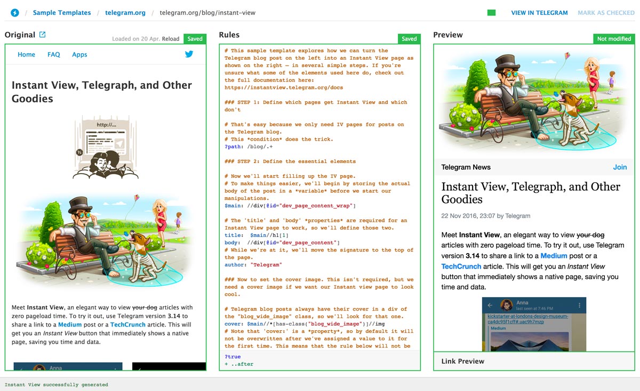
Task: Open the Sample Templates breadcrumb
Action: 62,13
